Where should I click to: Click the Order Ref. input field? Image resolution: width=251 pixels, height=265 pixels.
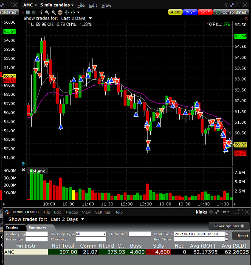(140, 234)
